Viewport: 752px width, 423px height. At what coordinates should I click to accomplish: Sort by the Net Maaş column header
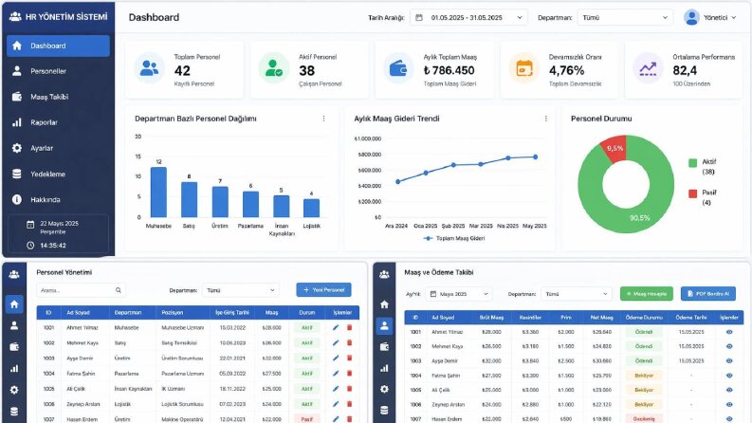[x=601, y=318]
